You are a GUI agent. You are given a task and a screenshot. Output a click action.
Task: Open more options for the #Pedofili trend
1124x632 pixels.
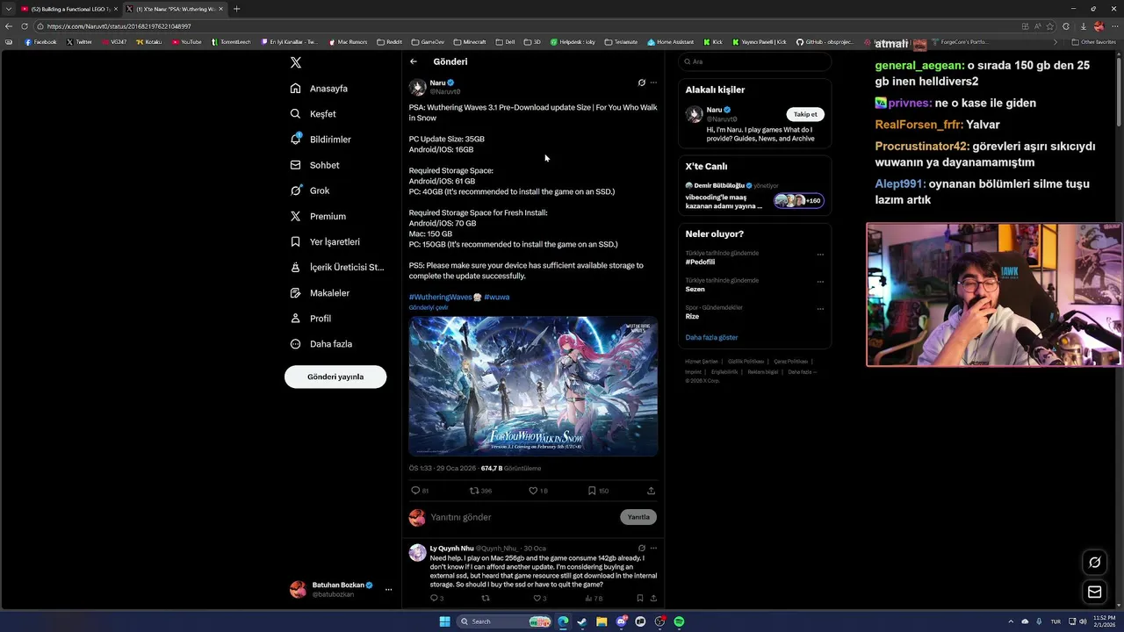[x=820, y=255]
